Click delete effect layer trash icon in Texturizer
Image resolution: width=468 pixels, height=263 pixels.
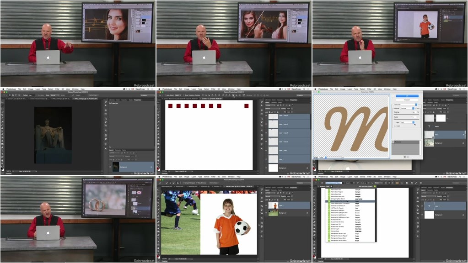(408, 157)
